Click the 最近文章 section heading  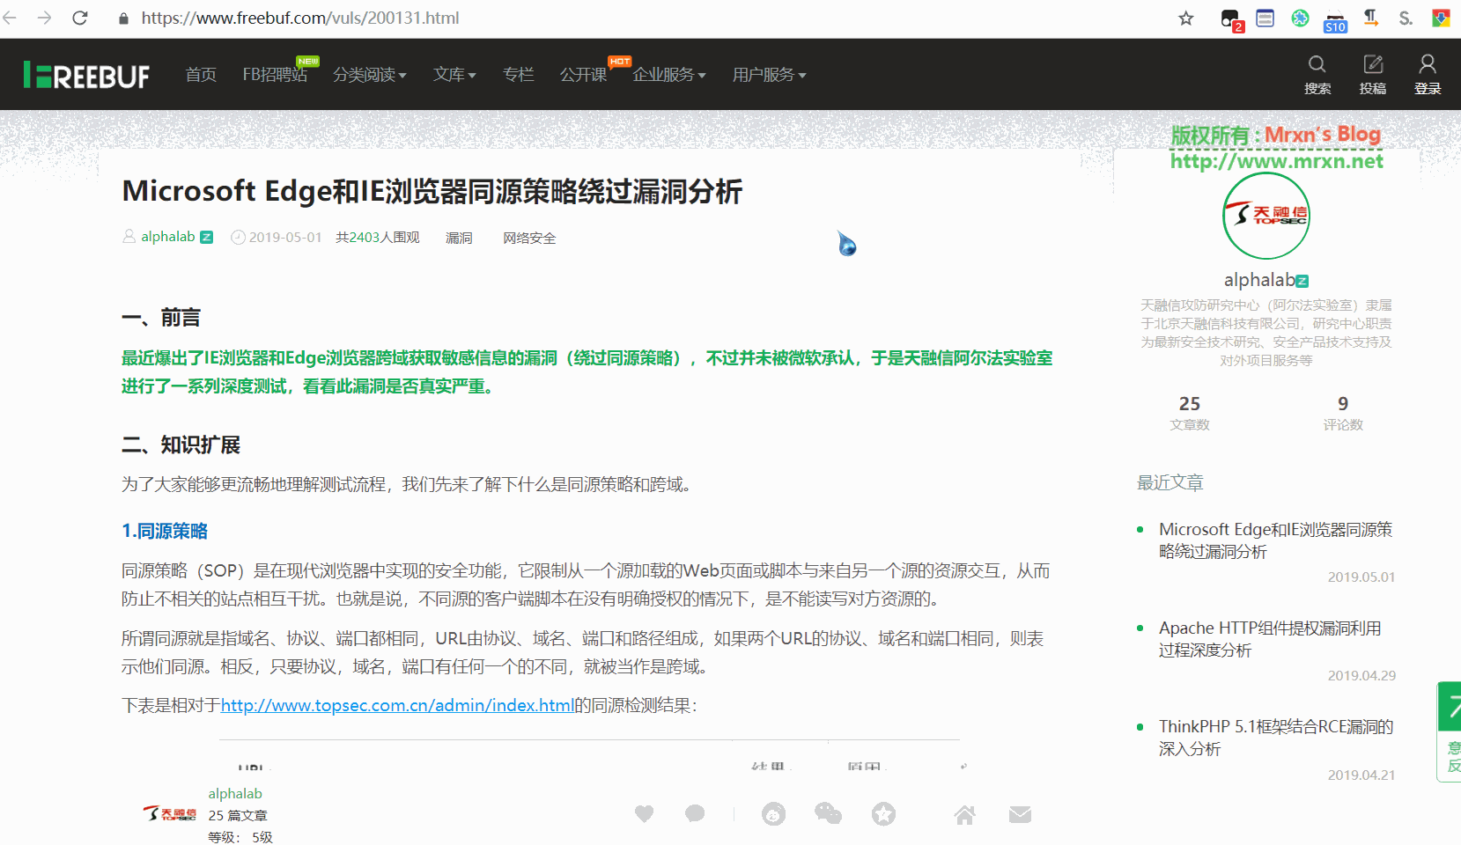1170,482
